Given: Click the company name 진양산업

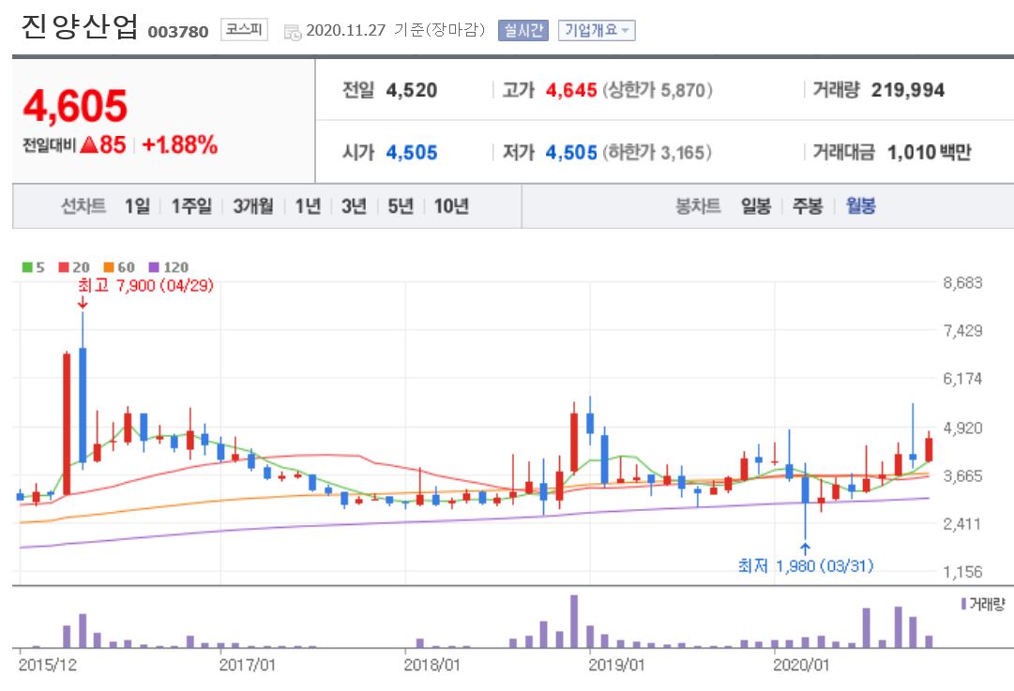Looking at the screenshot, I should click(x=80, y=27).
